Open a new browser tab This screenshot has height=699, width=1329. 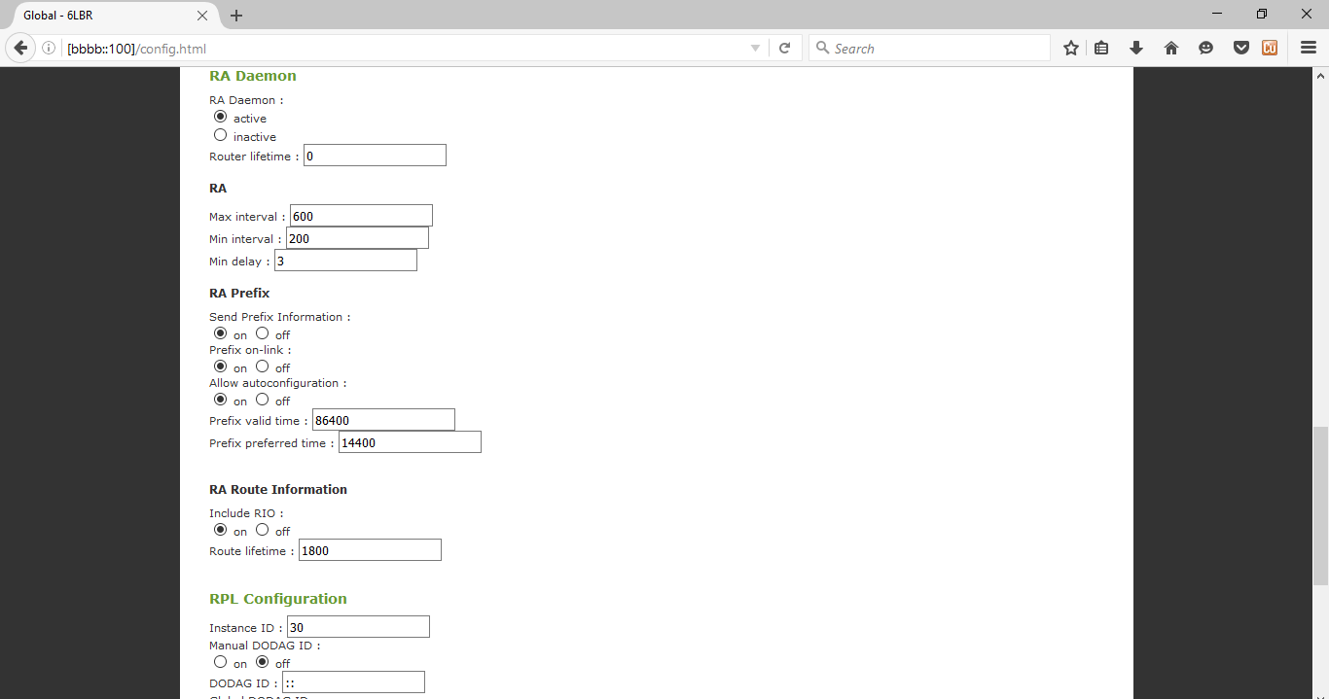point(236,16)
